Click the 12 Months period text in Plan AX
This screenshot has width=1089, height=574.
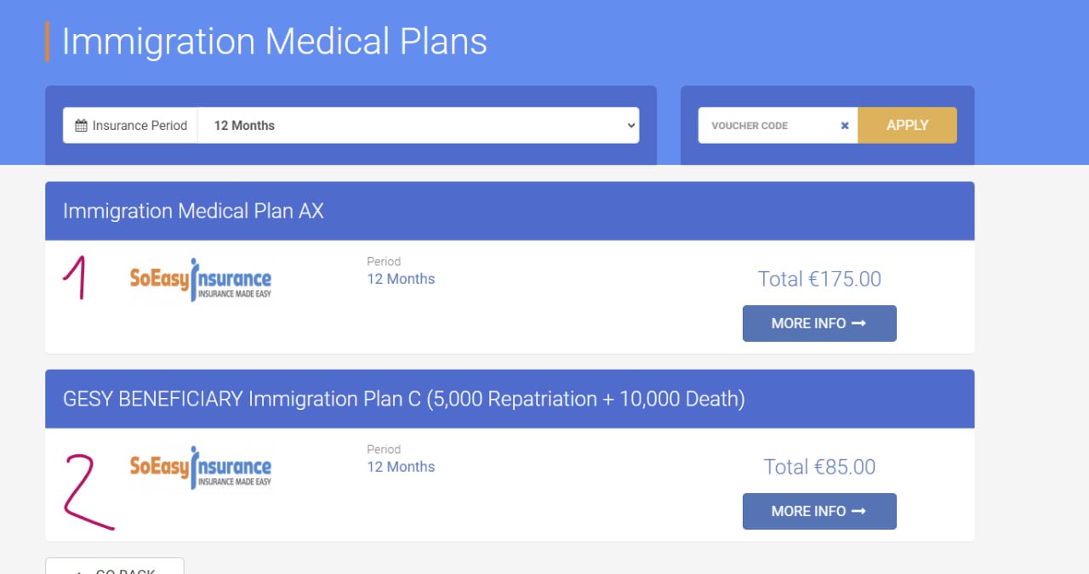pyautogui.click(x=401, y=279)
